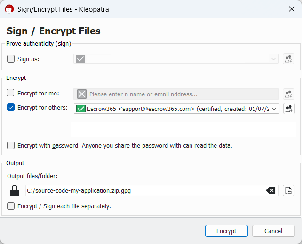
Task: Click the padlock icon beside output path
Action: [x=15, y=190]
